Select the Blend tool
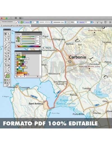The image size is (112, 145). (x=9, y=62)
